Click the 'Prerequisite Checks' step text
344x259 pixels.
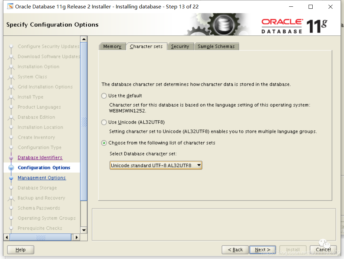coord(40,228)
